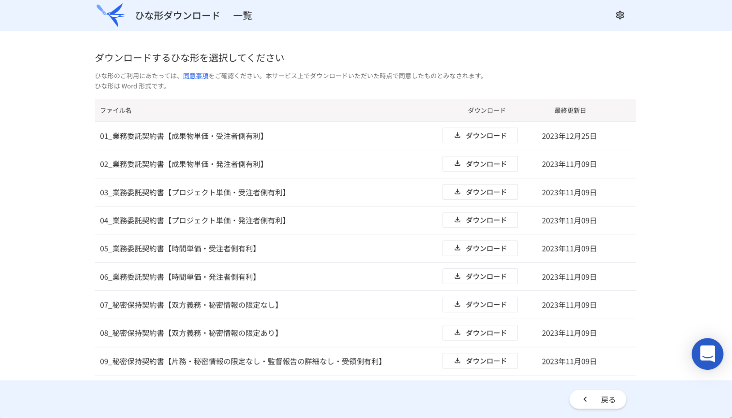Click the ファイル名 column header
This screenshot has height=418, width=732.
pyautogui.click(x=116, y=110)
